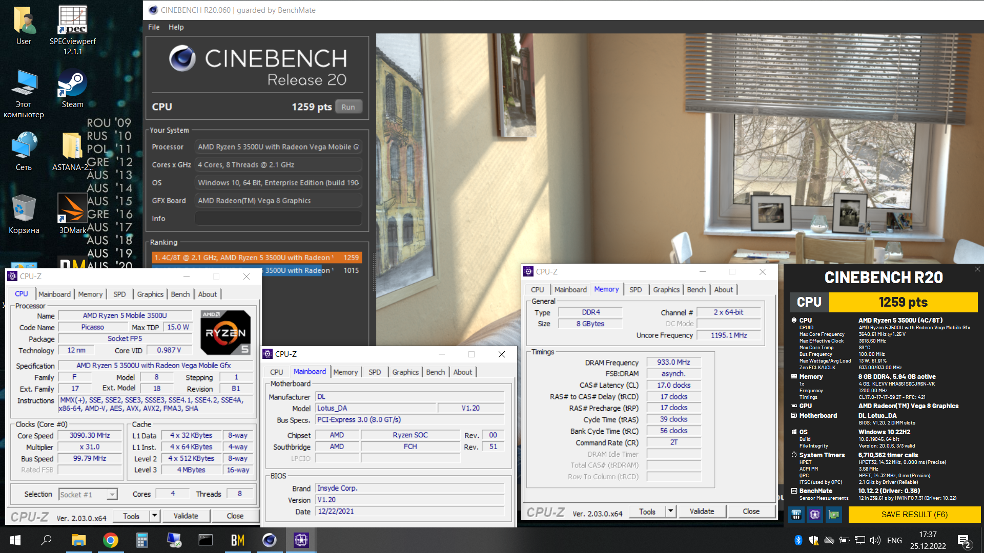
Task: Open Bench tab in the left CPU-Z window
Action: pyautogui.click(x=180, y=294)
